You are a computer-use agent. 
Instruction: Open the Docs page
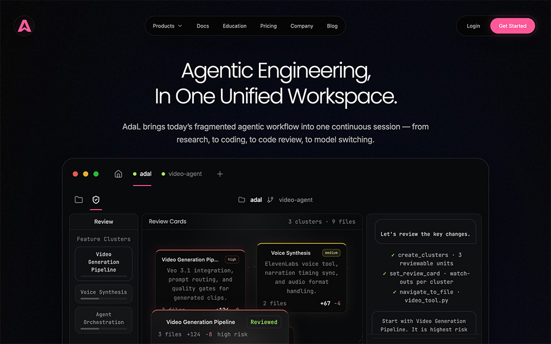point(203,26)
